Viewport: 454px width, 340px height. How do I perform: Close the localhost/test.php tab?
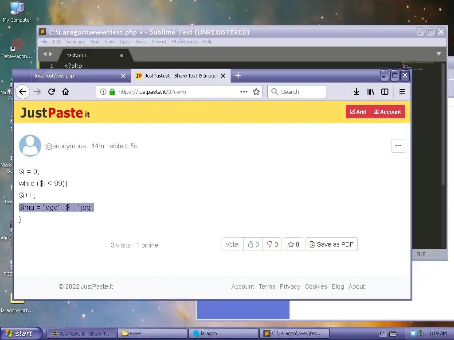tap(123, 76)
